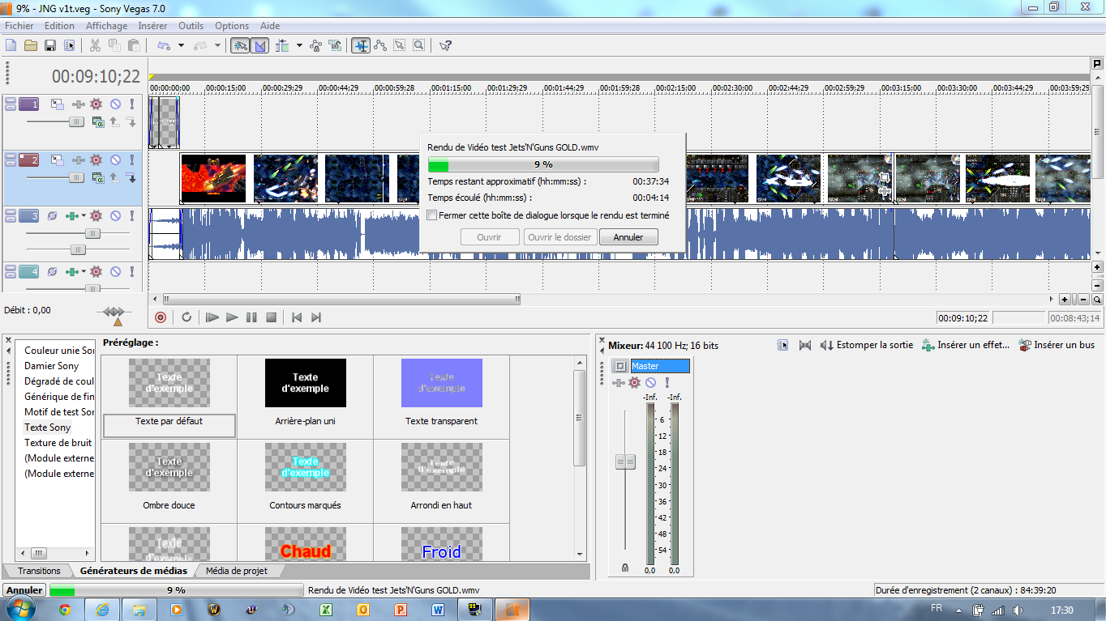This screenshot has height=621, width=1106.
Task: Select the Envelope edit tool
Action: pos(380,45)
